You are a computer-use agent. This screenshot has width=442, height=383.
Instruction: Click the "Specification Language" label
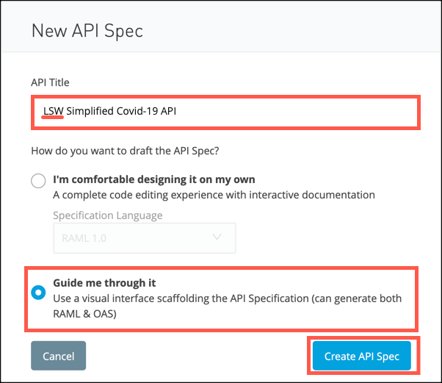pyautogui.click(x=108, y=215)
